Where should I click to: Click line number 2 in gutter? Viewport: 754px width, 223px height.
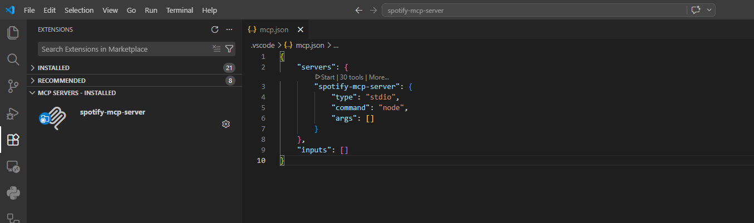tap(263, 67)
